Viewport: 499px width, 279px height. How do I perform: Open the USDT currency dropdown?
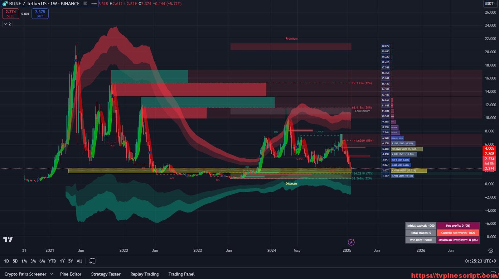(490, 4)
